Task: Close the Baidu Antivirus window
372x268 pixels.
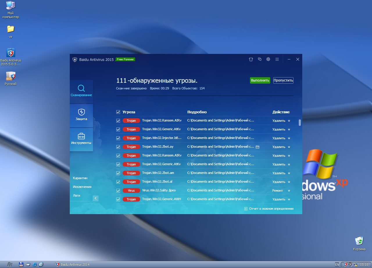Action: click(298, 59)
